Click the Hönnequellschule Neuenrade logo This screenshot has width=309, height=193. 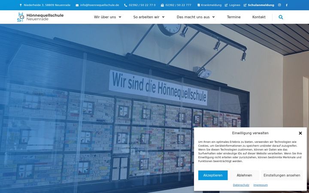pos(40,17)
